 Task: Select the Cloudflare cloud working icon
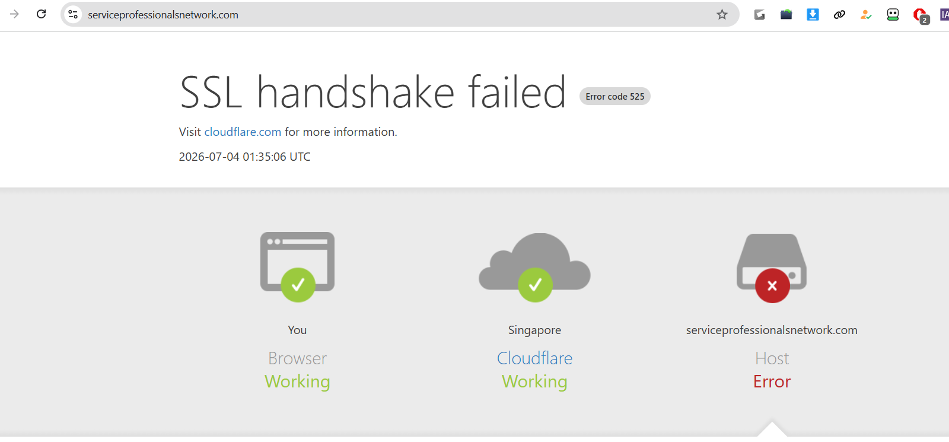click(x=534, y=267)
